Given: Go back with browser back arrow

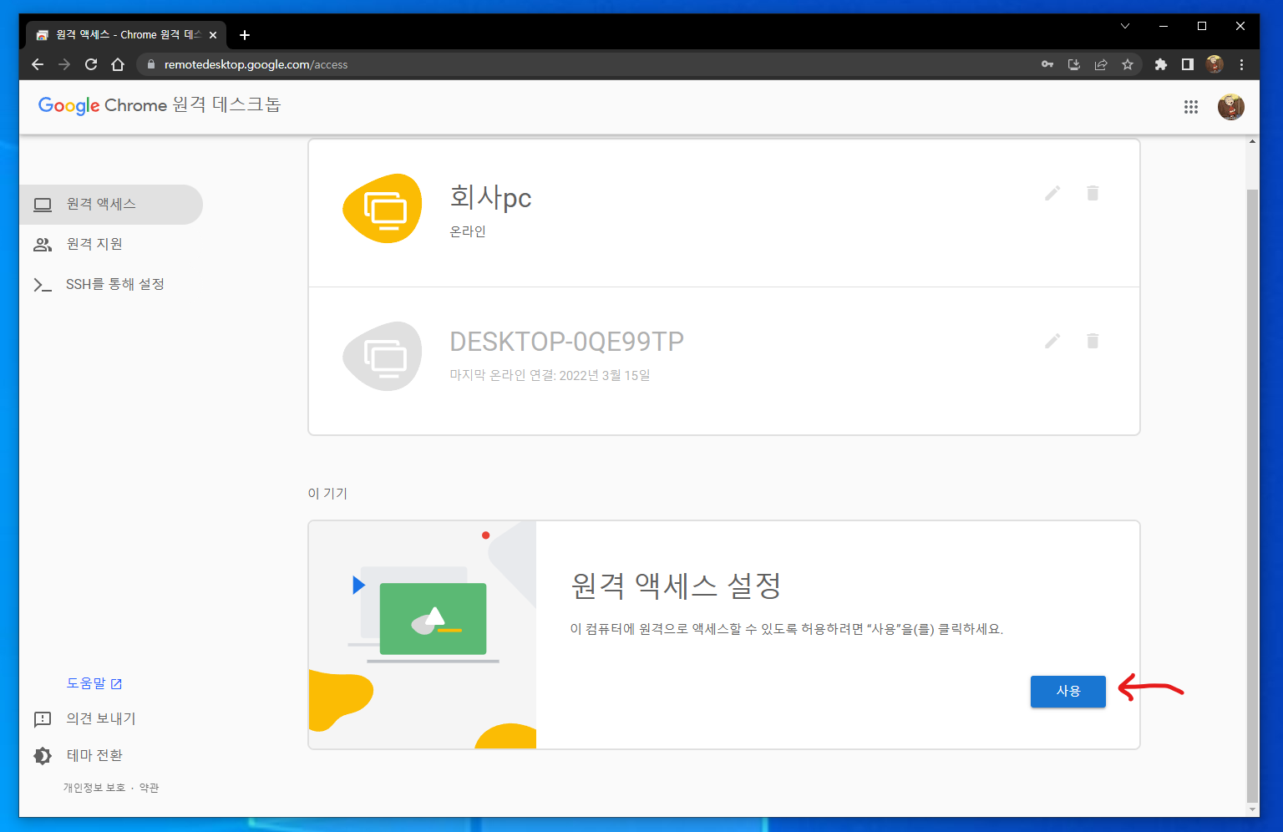Looking at the screenshot, I should (x=38, y=64).
